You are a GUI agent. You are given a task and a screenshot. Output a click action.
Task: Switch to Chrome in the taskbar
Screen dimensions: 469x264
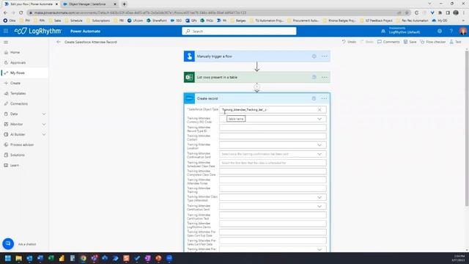coord(83,258)
